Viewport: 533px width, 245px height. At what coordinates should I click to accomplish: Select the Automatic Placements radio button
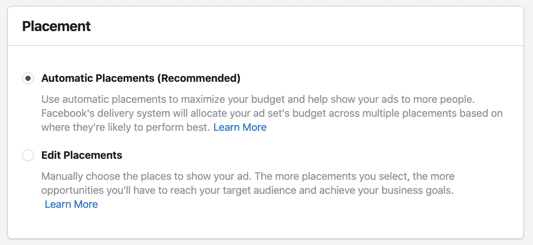[x=28, y=79]
